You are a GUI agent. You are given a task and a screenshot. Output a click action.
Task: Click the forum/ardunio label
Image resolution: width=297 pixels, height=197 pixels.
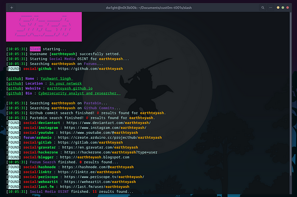[x=37, y=138]
